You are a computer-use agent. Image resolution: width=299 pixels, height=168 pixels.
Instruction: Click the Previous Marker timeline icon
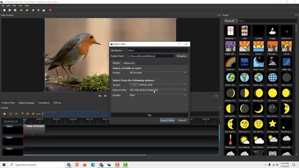pos(28,114)
